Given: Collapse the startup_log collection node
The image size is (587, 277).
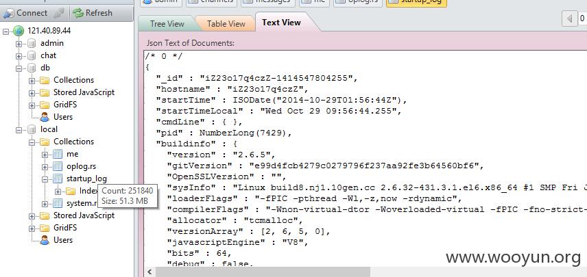Looking at the screenshot, I should click(45, 179).
